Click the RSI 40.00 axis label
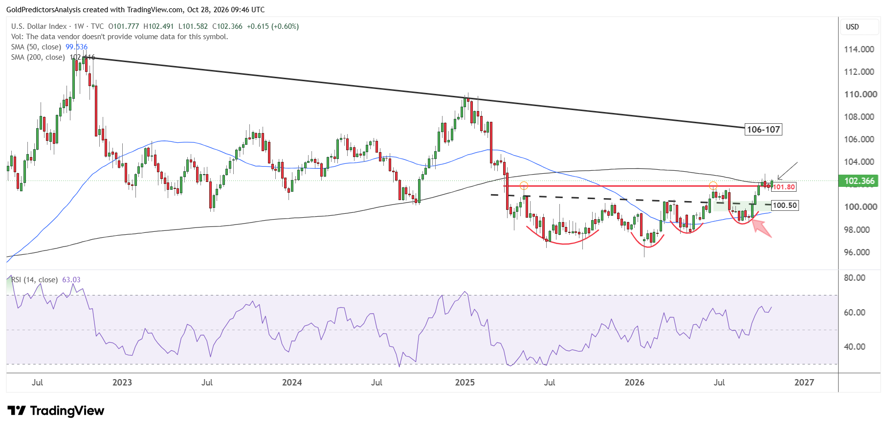Viewport: 887px width, 429px height. pos(855,347)
